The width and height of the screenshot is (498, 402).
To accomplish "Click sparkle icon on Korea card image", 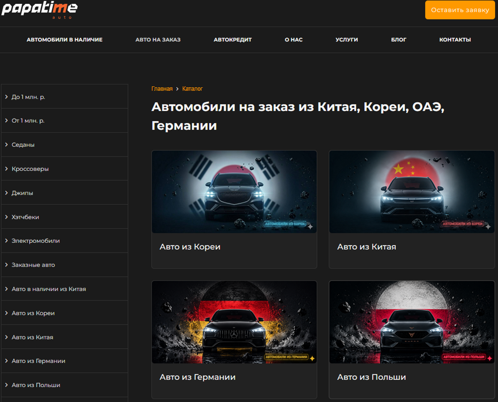I will coord(310,227).
